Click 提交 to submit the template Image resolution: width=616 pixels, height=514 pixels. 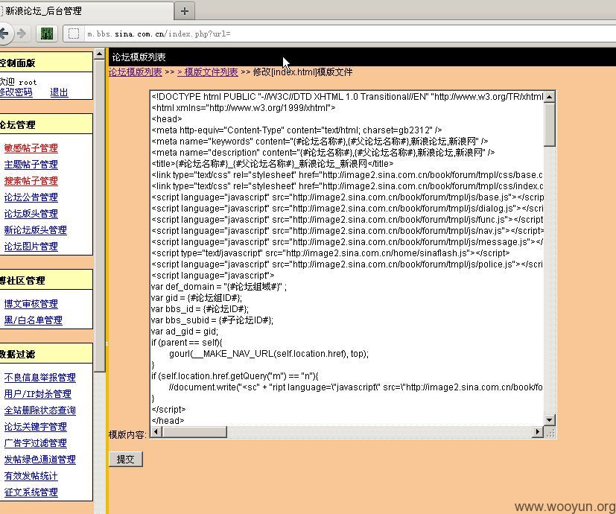(125, 459)
